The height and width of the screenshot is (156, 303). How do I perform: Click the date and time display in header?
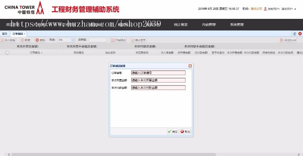(x=218, y=9)
